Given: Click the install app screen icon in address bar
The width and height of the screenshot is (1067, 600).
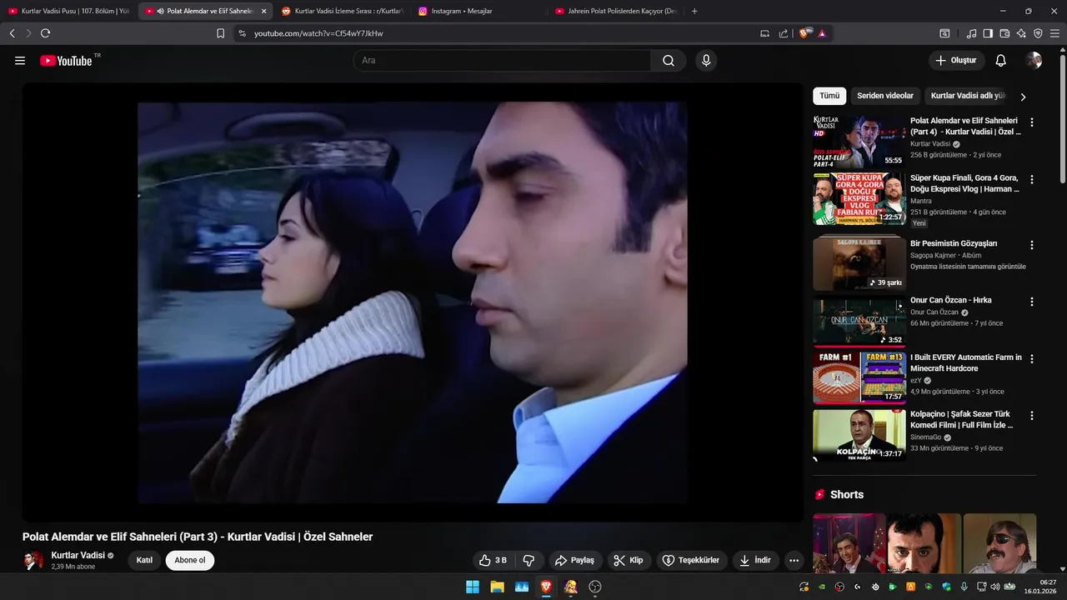Looking at the screenshot, I should [x=764, y=33].
